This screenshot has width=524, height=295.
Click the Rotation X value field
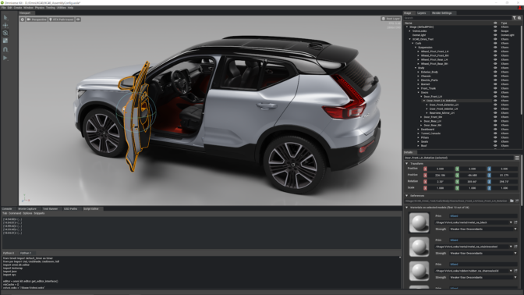point(440,182)
